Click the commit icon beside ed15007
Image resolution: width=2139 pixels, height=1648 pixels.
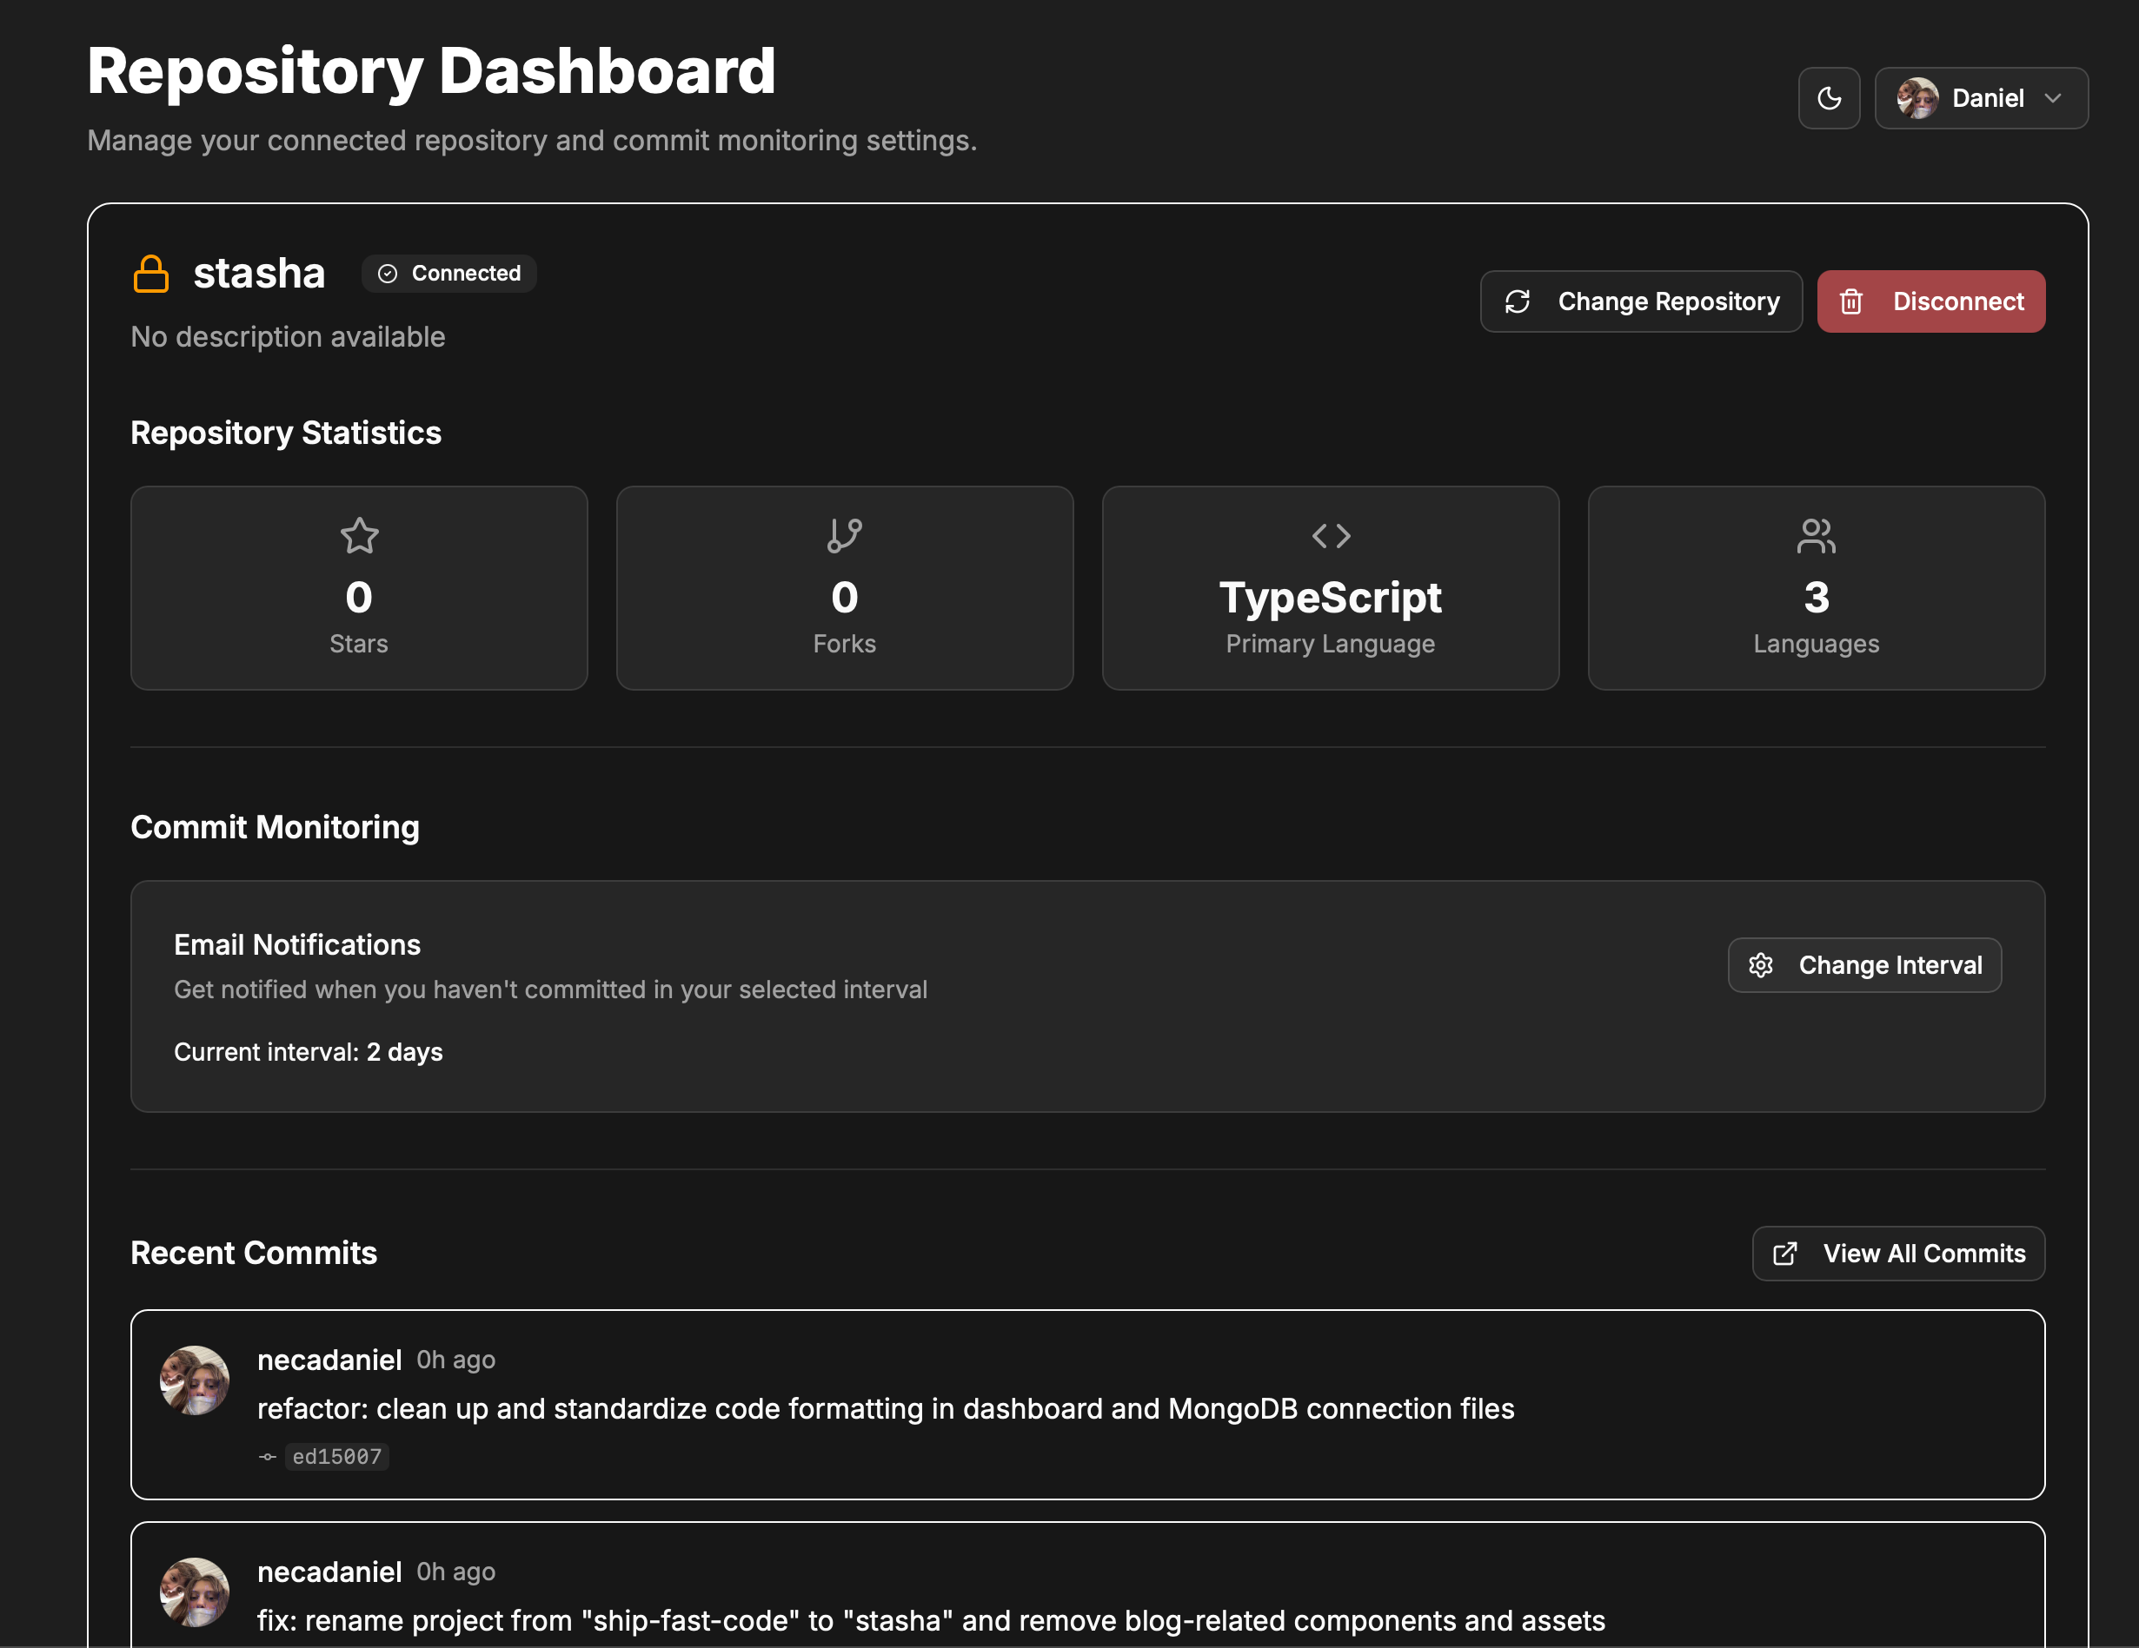(268, 1456)
